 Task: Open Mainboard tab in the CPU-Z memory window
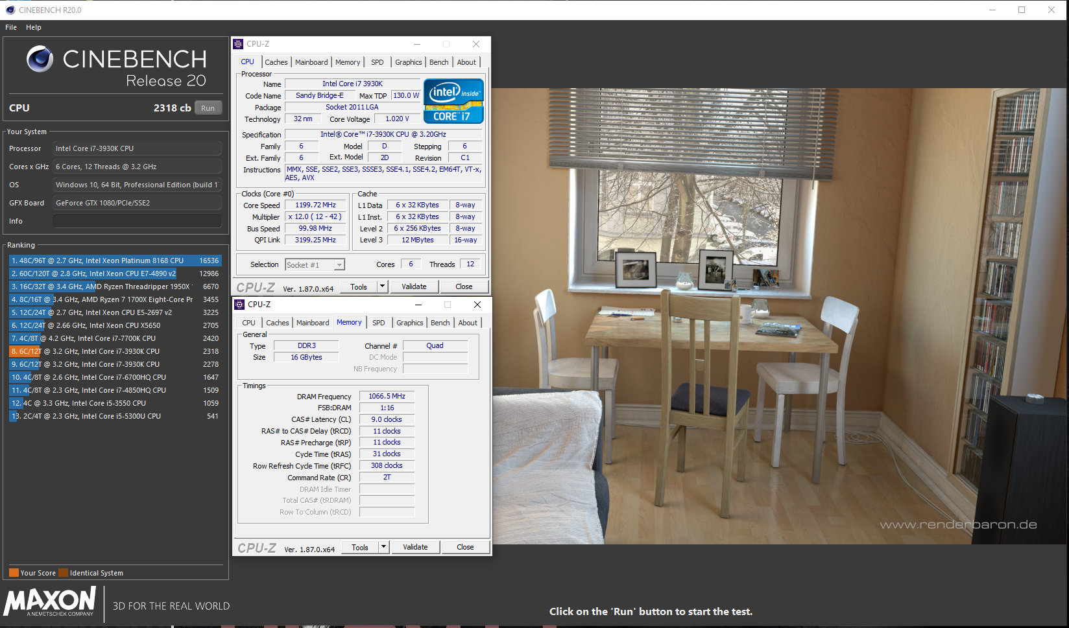313,323
